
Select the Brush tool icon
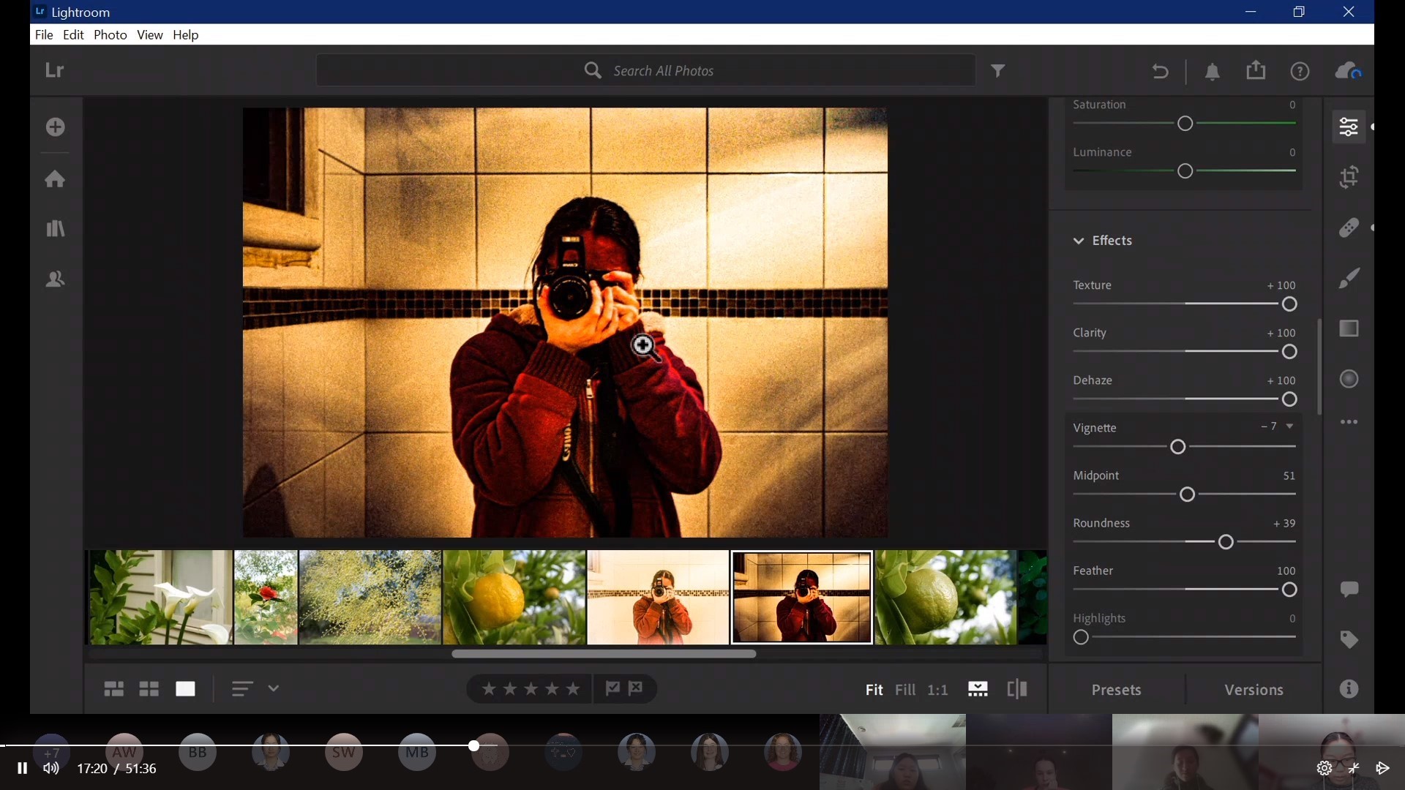click(1349, 278)
